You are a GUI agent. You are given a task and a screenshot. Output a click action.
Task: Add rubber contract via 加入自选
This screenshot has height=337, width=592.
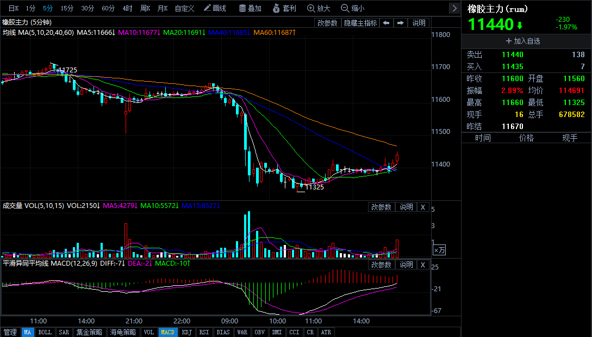pos(523,41)
